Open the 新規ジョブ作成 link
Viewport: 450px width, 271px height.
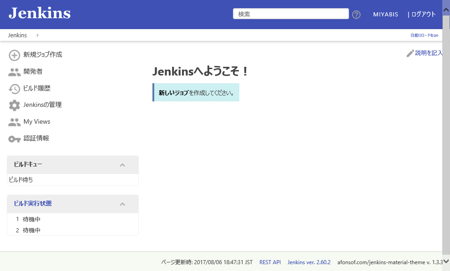coord(43,55)
